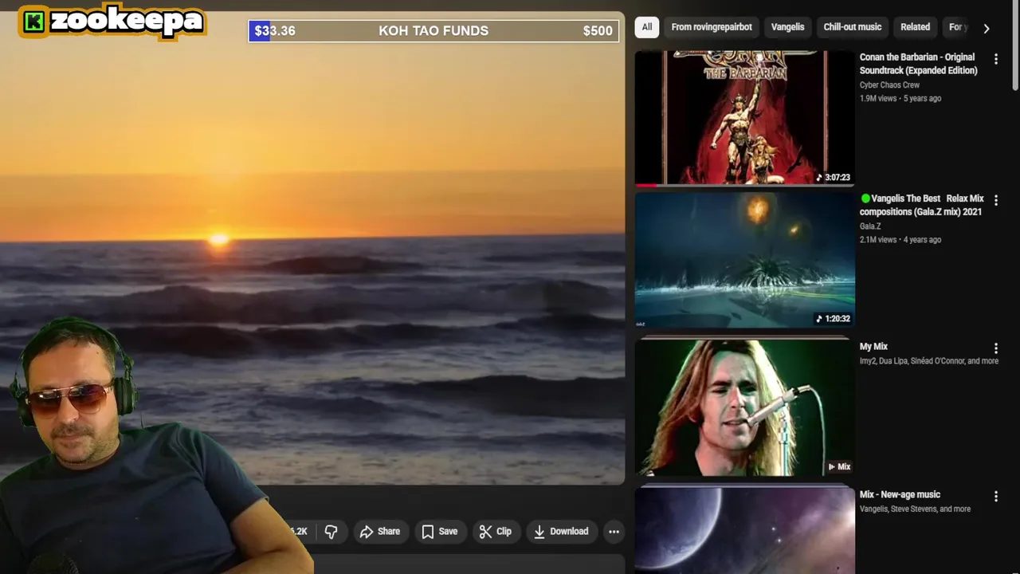Open the Mix - New-age music thumbnail
Image resolution: width=1020 pixels, height=574 pixels.
click(744, 529)
